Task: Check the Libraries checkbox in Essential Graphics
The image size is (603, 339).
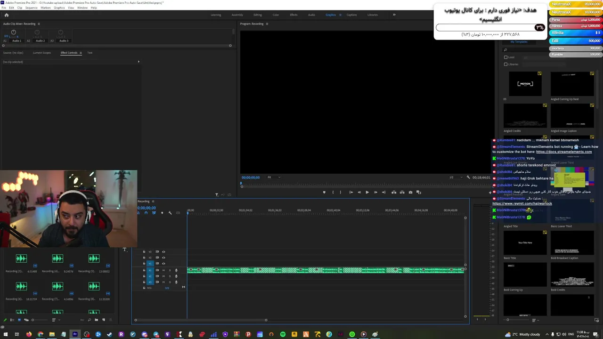Action: (x=506, y=64)
